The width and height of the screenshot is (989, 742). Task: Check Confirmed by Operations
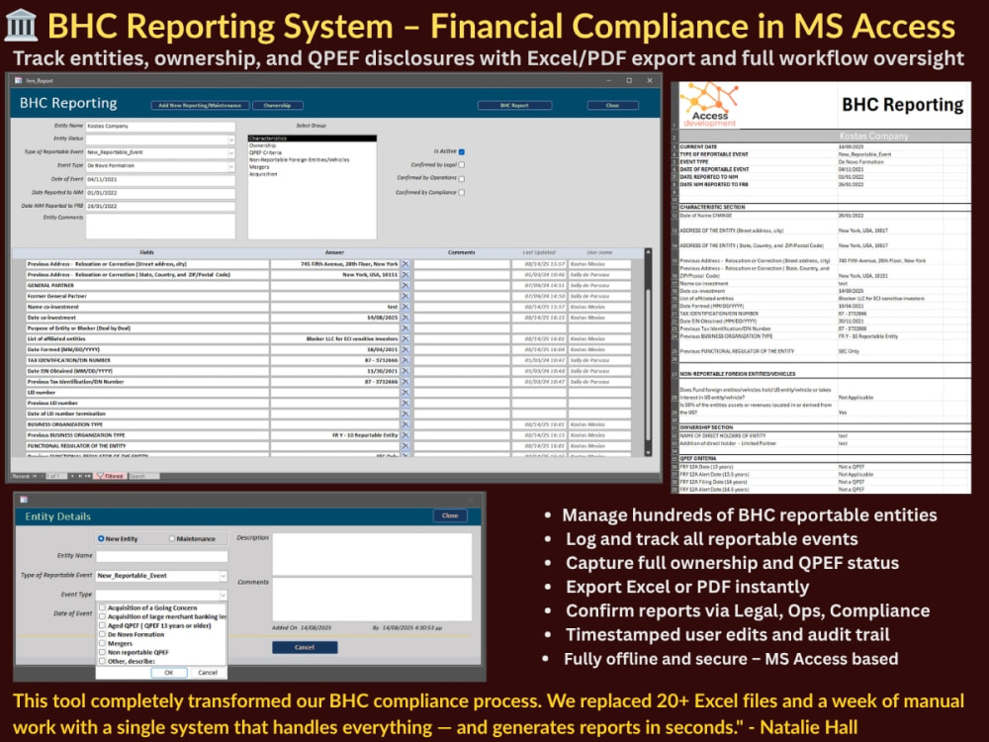pos(462,179)
